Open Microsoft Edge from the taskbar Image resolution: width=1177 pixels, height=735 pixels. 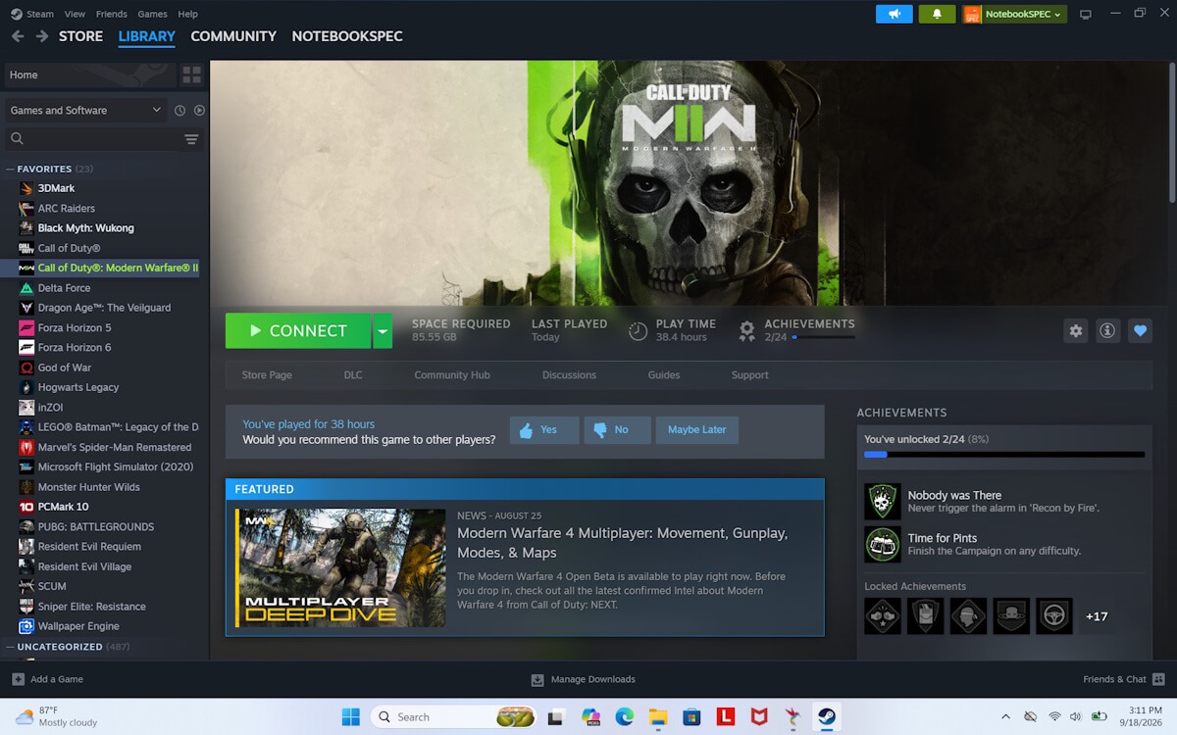tap(625, 716)
